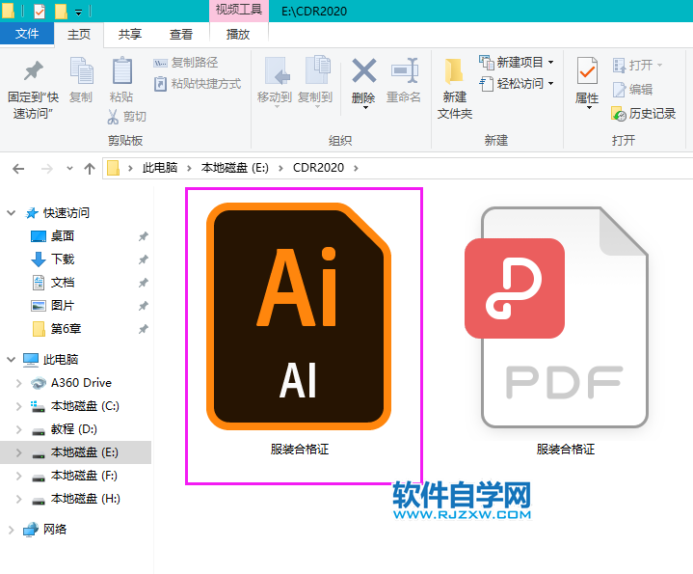Switch to the 共享 ribbon tab
Screen dimensions: 693x574
click(x=130, y=34)
